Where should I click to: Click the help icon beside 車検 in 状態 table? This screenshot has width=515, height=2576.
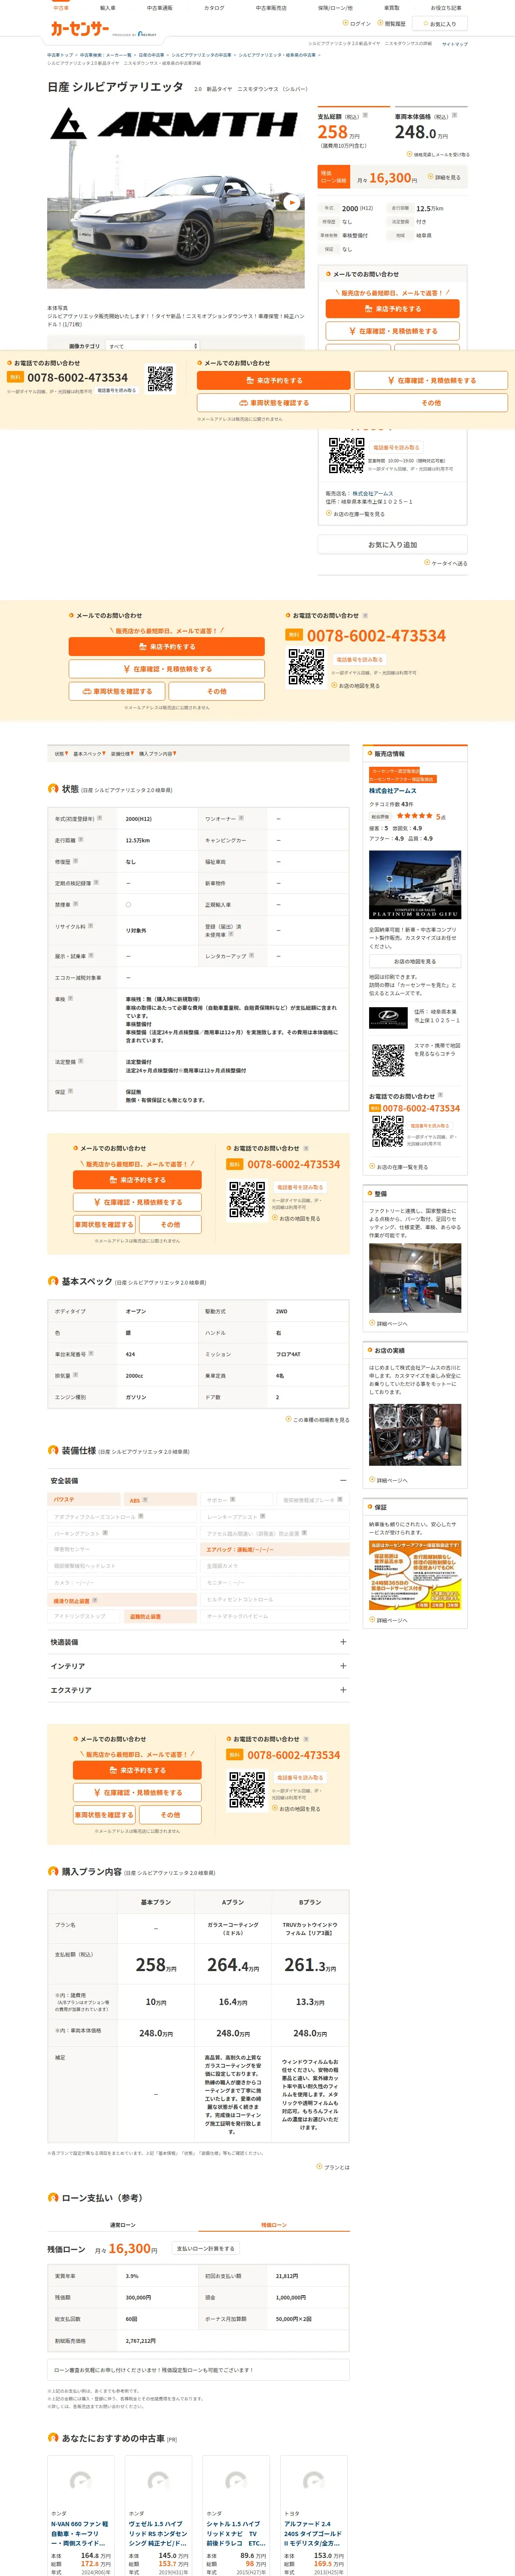coord(70,998)
